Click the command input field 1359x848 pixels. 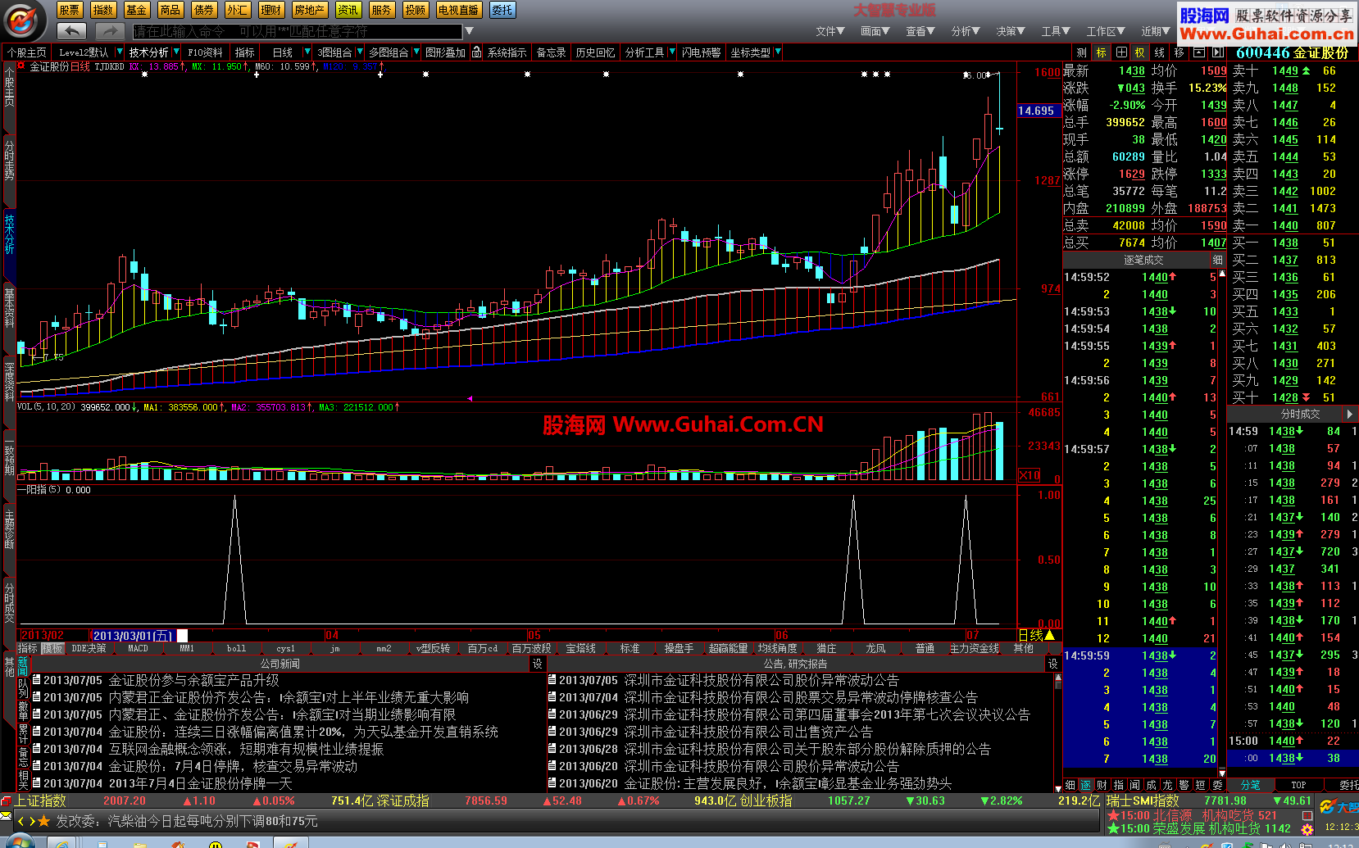(298, 31)
